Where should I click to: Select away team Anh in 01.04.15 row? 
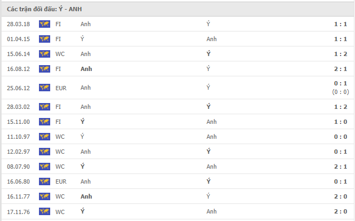211,39
